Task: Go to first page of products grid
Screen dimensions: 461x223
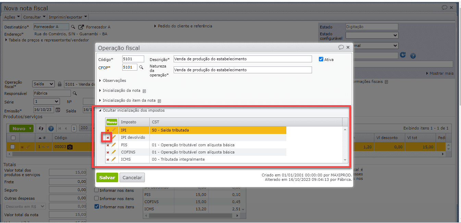Action: pyautogui.click(x=60, y=128)
